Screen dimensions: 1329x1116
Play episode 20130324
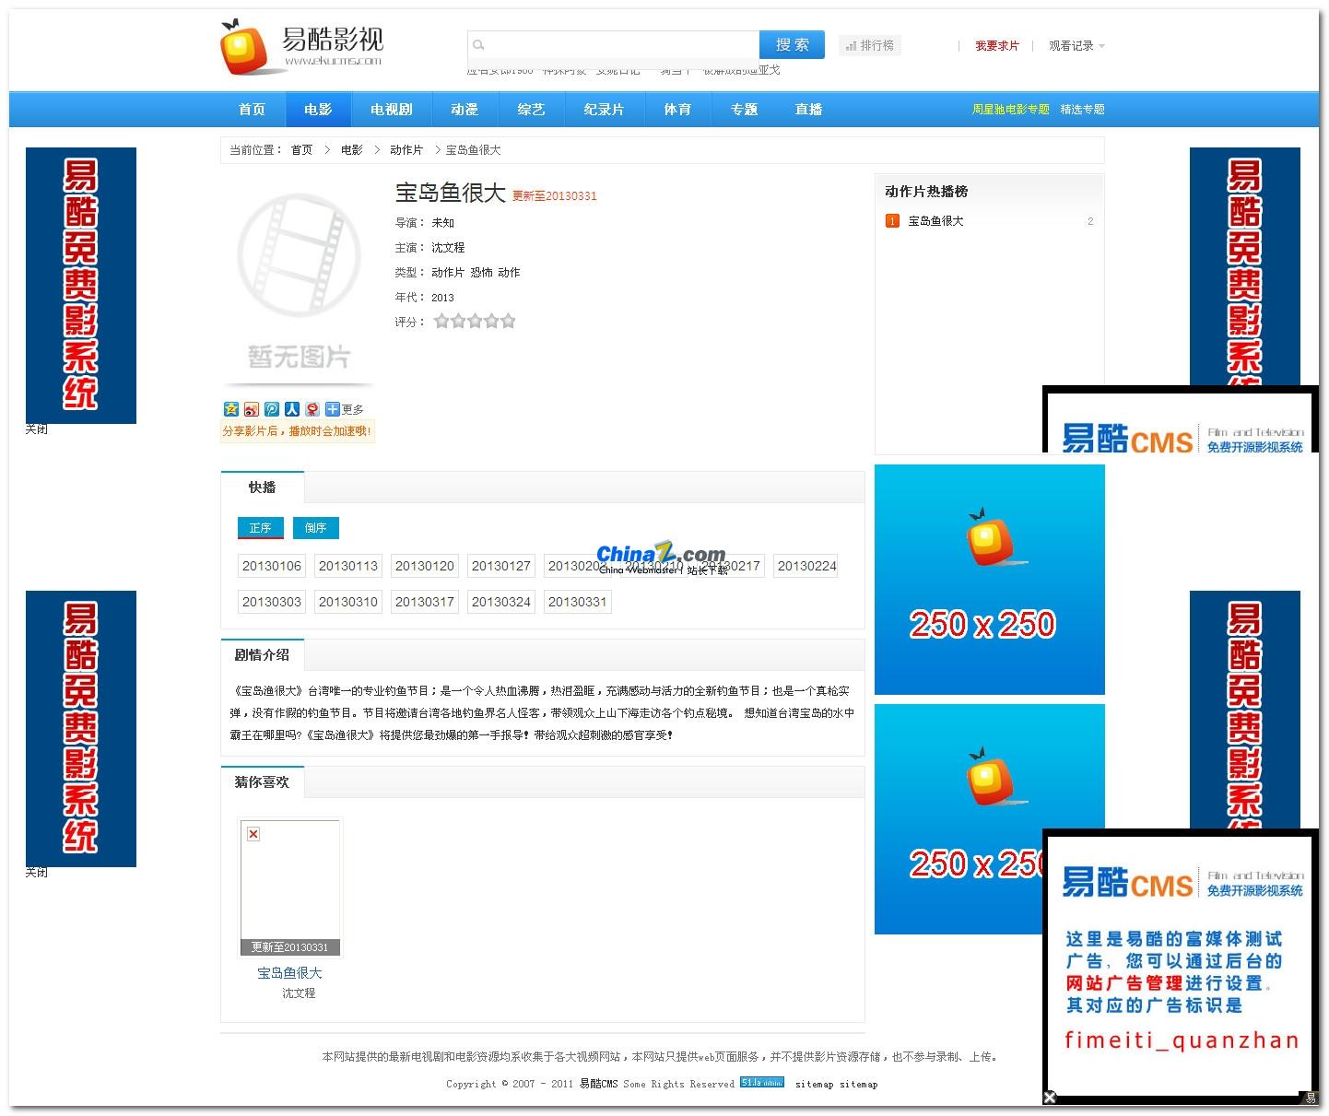(501, 602)
